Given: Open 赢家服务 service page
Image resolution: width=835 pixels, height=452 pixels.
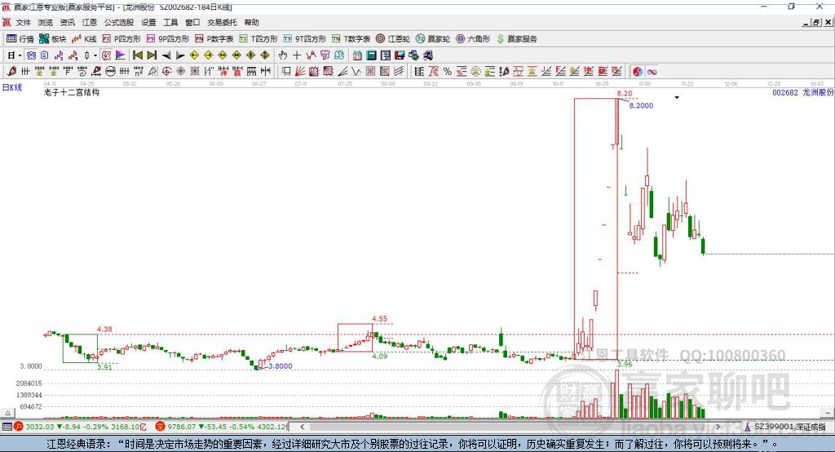Looking at the screenshot, I should click(x=516, y=39).
